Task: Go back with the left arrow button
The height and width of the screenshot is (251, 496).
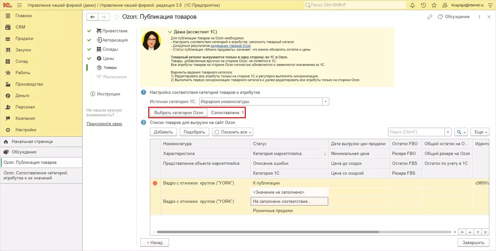Action: (92, 17)
